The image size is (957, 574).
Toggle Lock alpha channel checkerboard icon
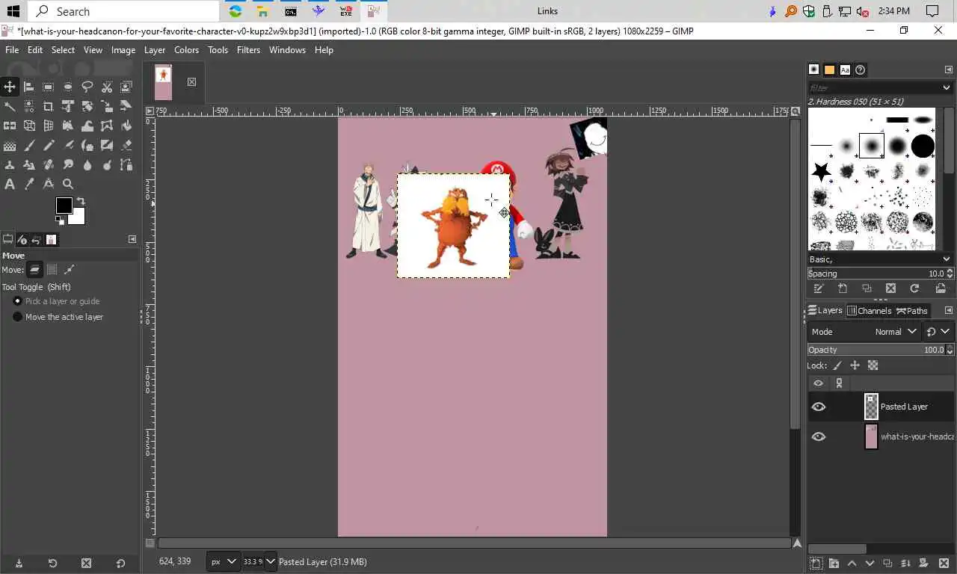[873, 365]
